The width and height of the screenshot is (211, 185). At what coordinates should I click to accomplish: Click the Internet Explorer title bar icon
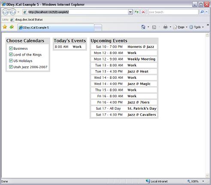click(x=4, y=4)
